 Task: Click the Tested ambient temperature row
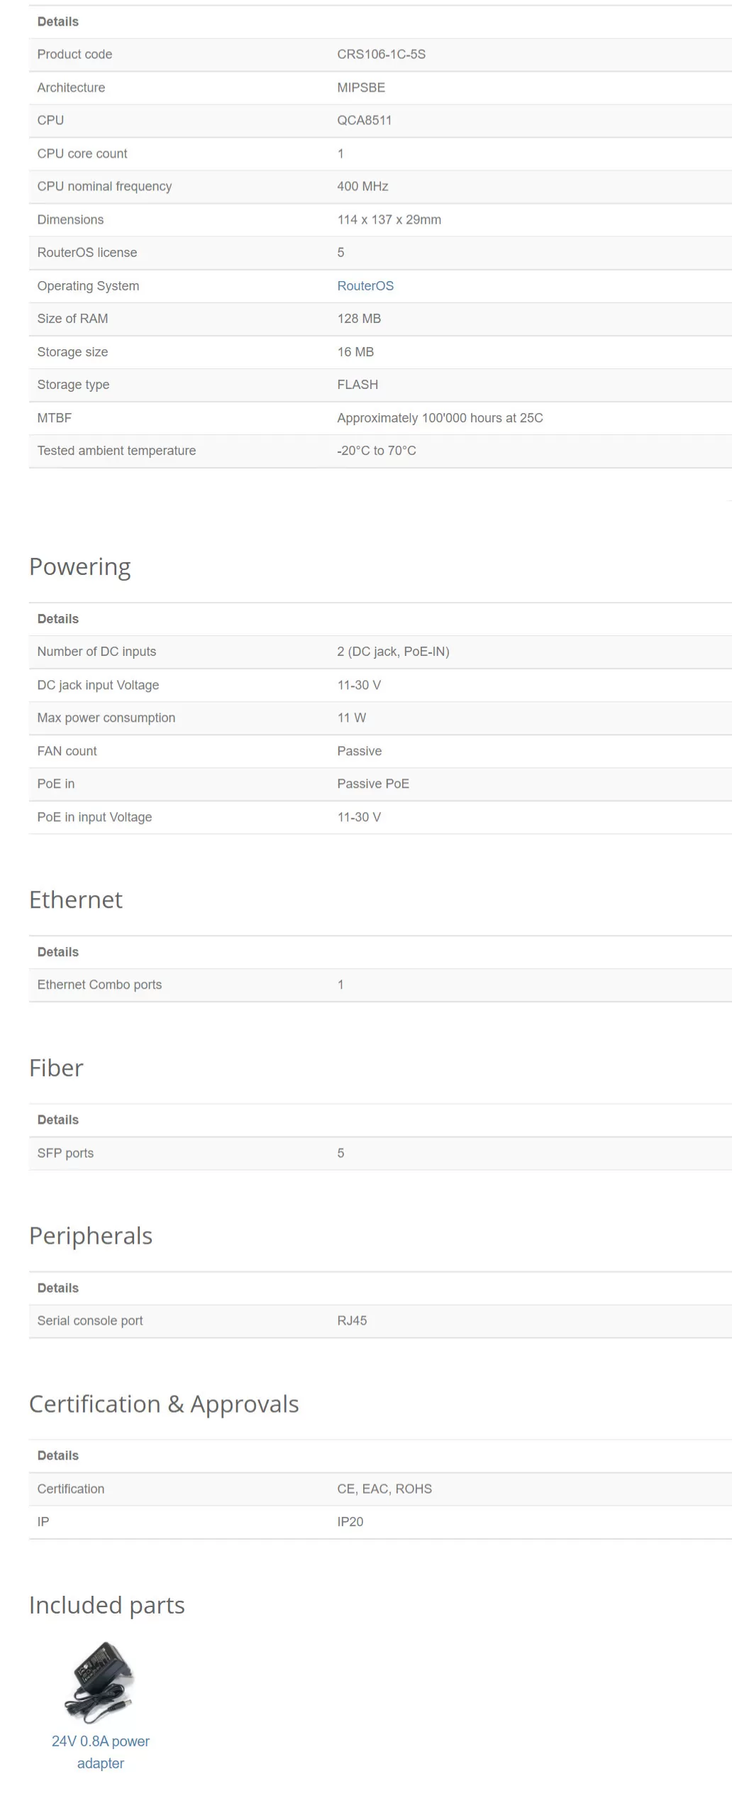380,451
